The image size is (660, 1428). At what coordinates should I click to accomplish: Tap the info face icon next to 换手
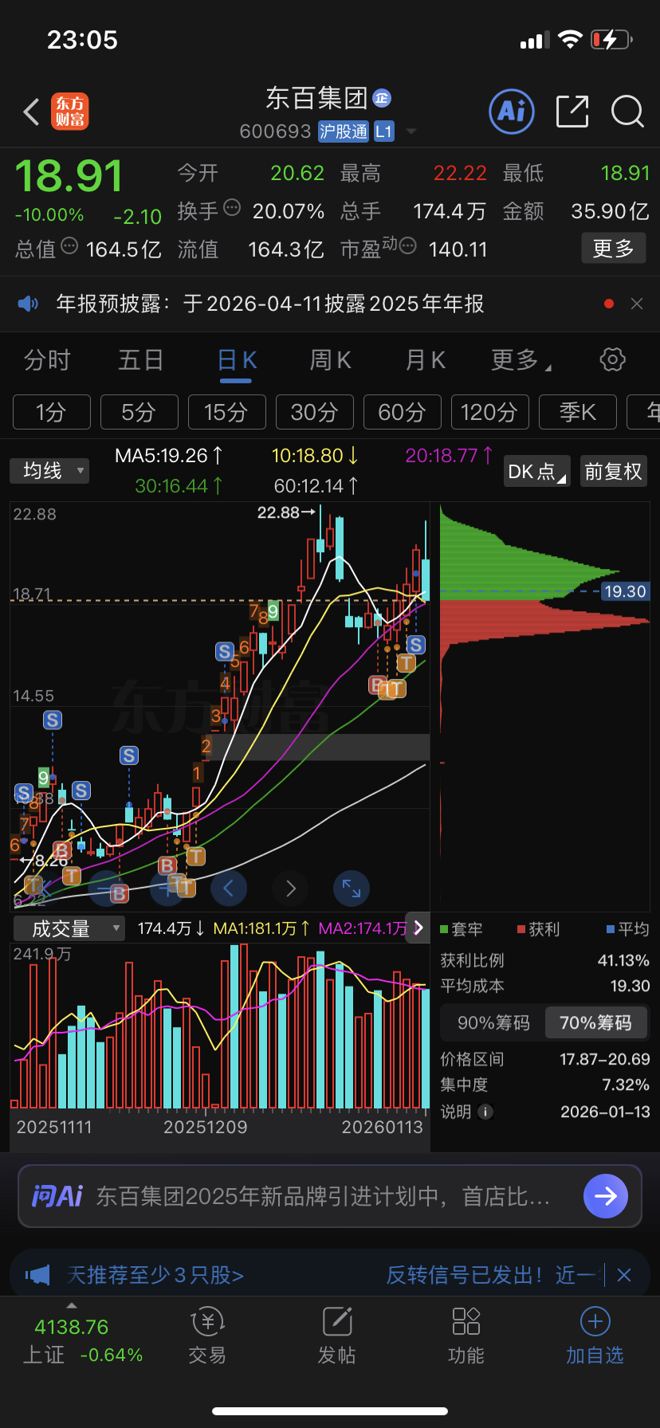(232, 207)
